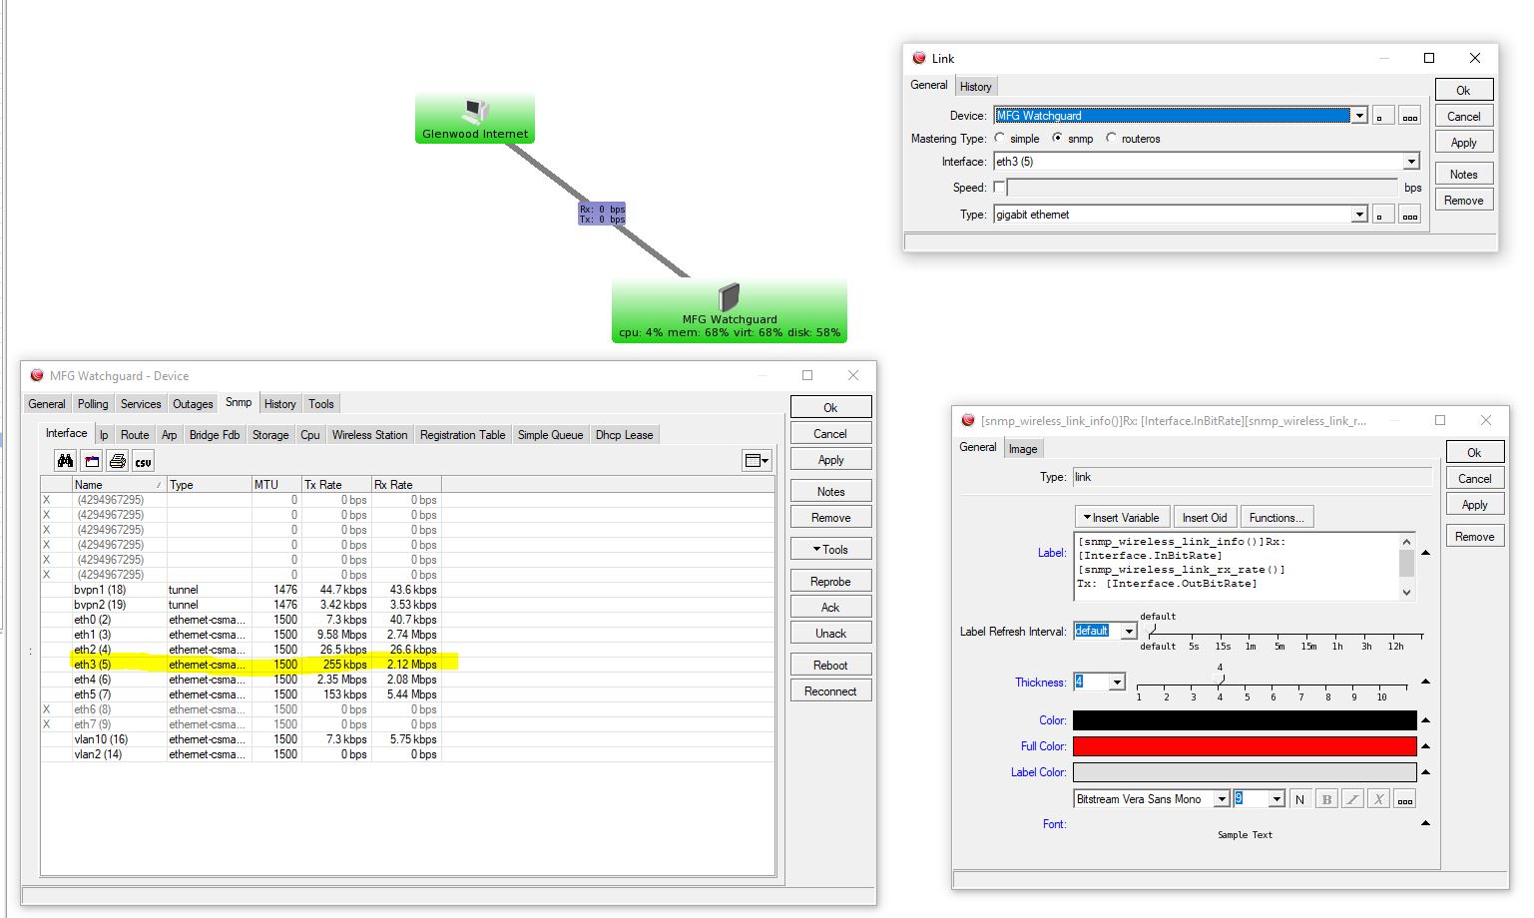Click Reconnect in device window
This screenshot has width=1534, height=918.
pyautogui.click(x=830, y=691)
